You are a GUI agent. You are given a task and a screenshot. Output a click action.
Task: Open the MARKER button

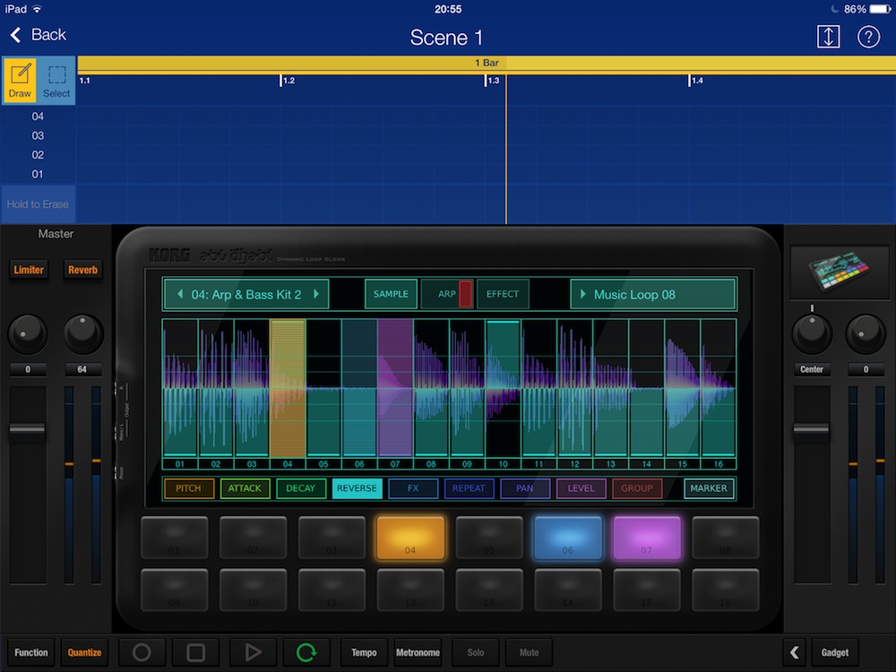click(709, 488)
